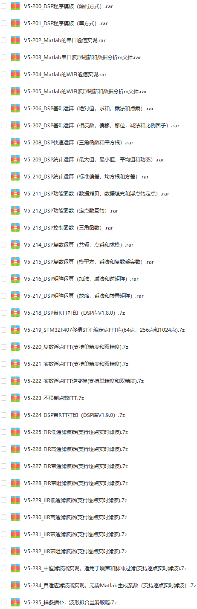Click the archive icon next to V5-223_不限制点数FFT

point(15,398)
